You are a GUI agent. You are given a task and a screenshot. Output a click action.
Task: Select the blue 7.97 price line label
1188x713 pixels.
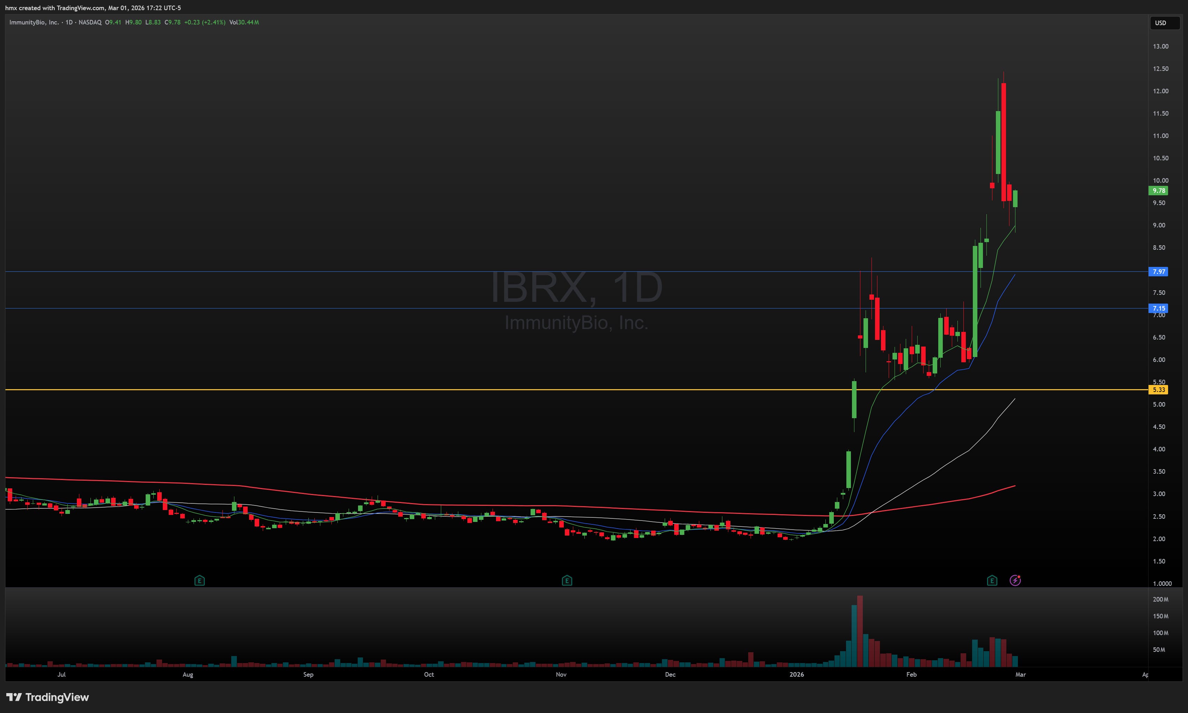pyautogui.click(x=1159, y=271)
